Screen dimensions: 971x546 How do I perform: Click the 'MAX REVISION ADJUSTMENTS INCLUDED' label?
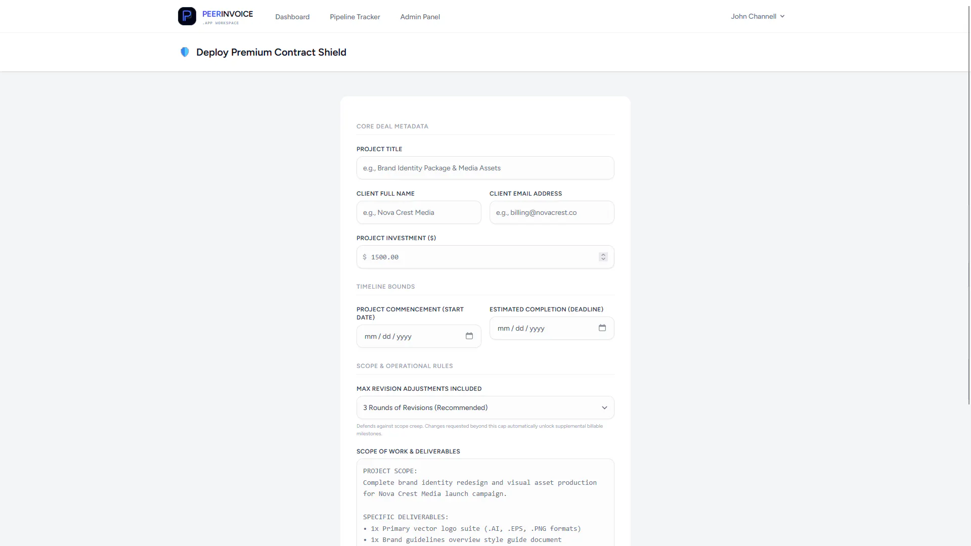[419, 389]
